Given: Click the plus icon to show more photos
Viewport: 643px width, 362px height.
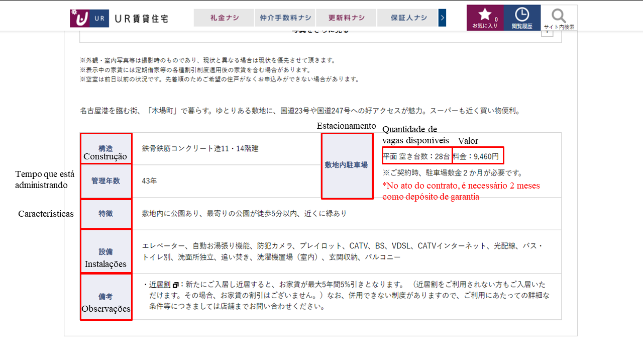Looking at the screenshot, I should pyautogui.click(x=547, y=32).
